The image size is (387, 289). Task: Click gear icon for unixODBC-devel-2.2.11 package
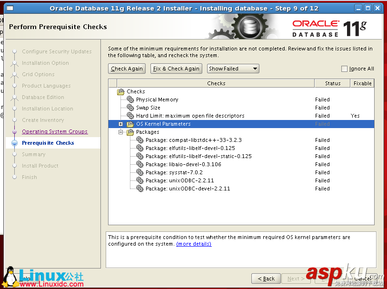point(139,189)
